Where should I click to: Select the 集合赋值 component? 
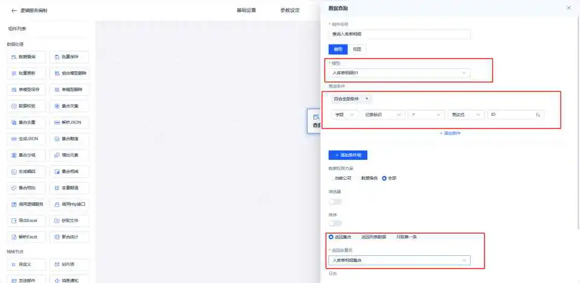pyautogui.click(x=69, y=139)
